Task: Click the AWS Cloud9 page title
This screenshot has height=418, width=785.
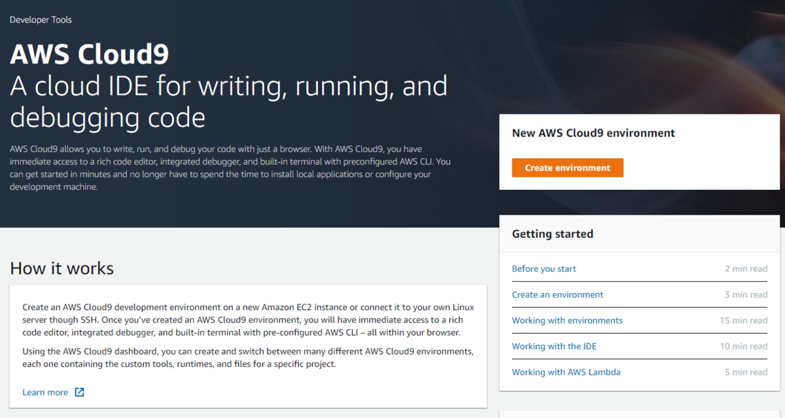Action: [x=89, y=54]
